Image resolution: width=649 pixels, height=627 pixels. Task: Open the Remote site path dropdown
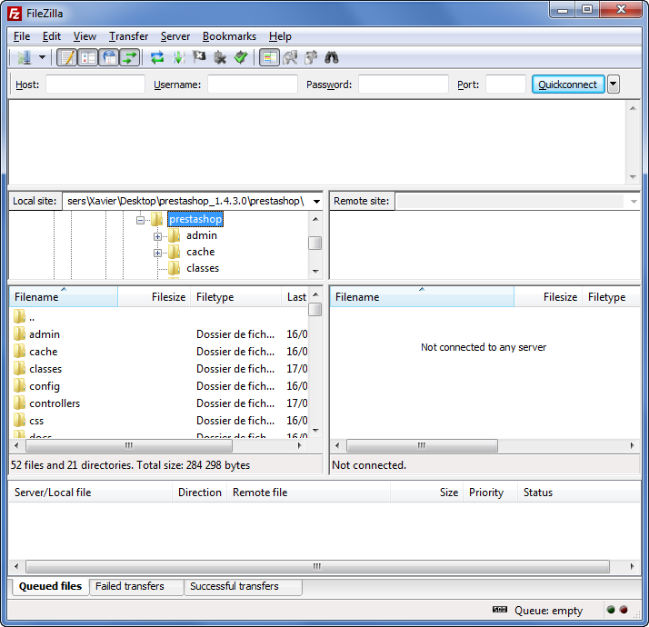coord(634,201)
